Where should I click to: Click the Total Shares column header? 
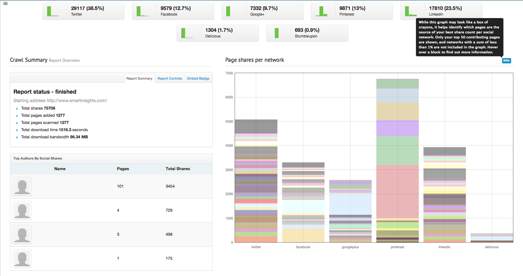[178, 169]
